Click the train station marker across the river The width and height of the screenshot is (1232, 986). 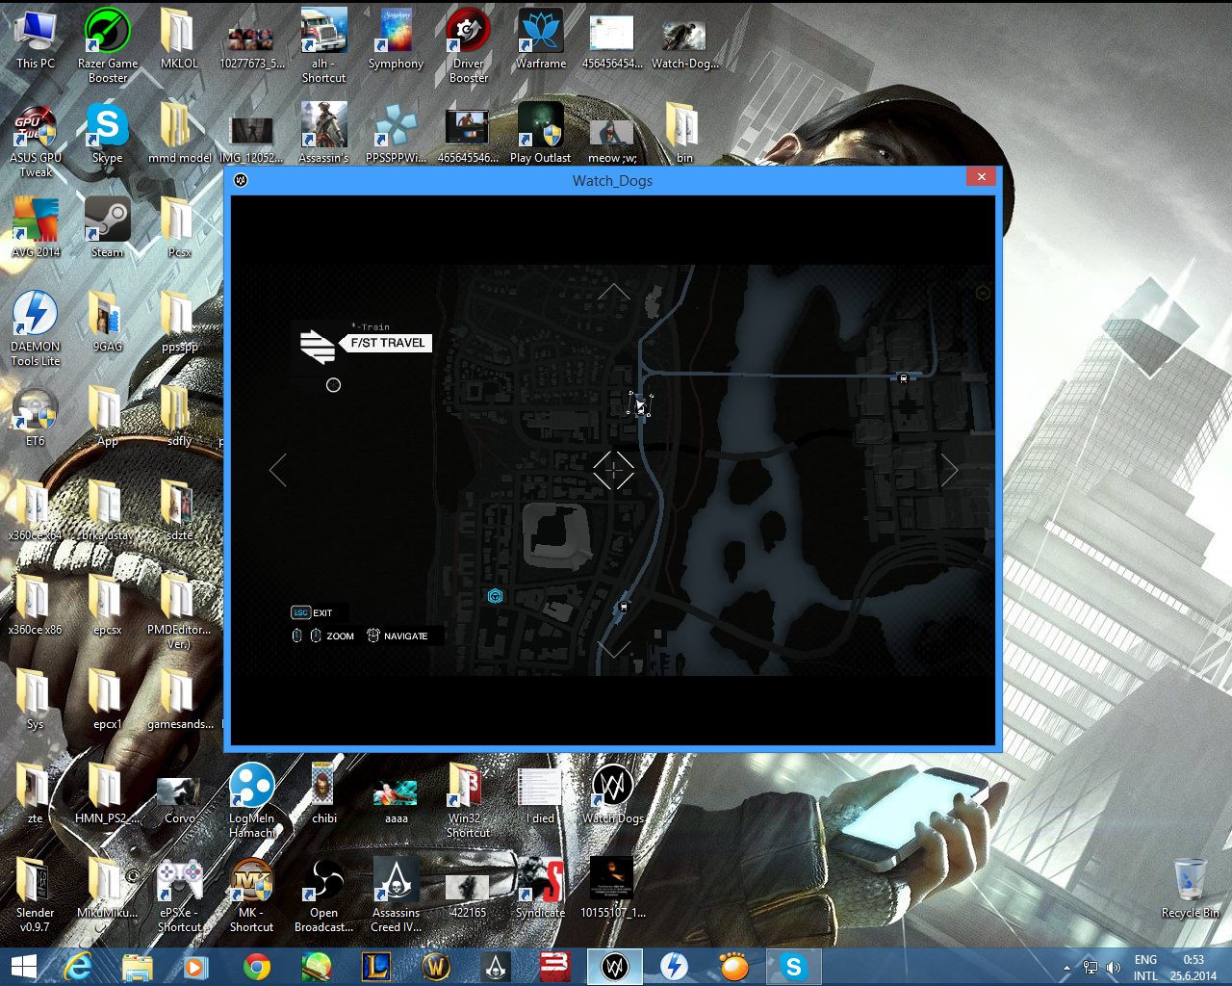903,378
